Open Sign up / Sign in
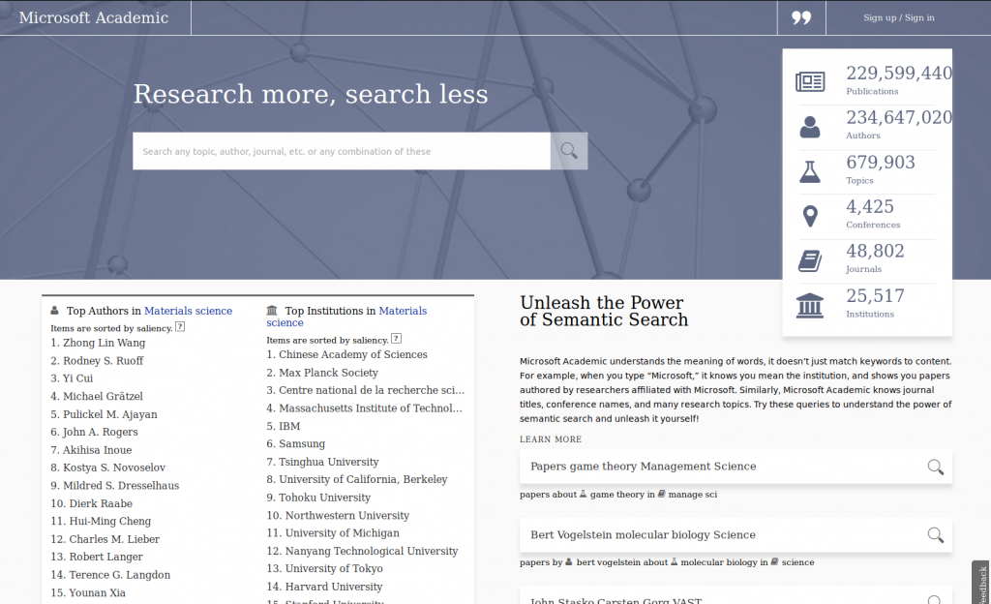This screenshot has height=604, width=991. [x=899, y=17]
